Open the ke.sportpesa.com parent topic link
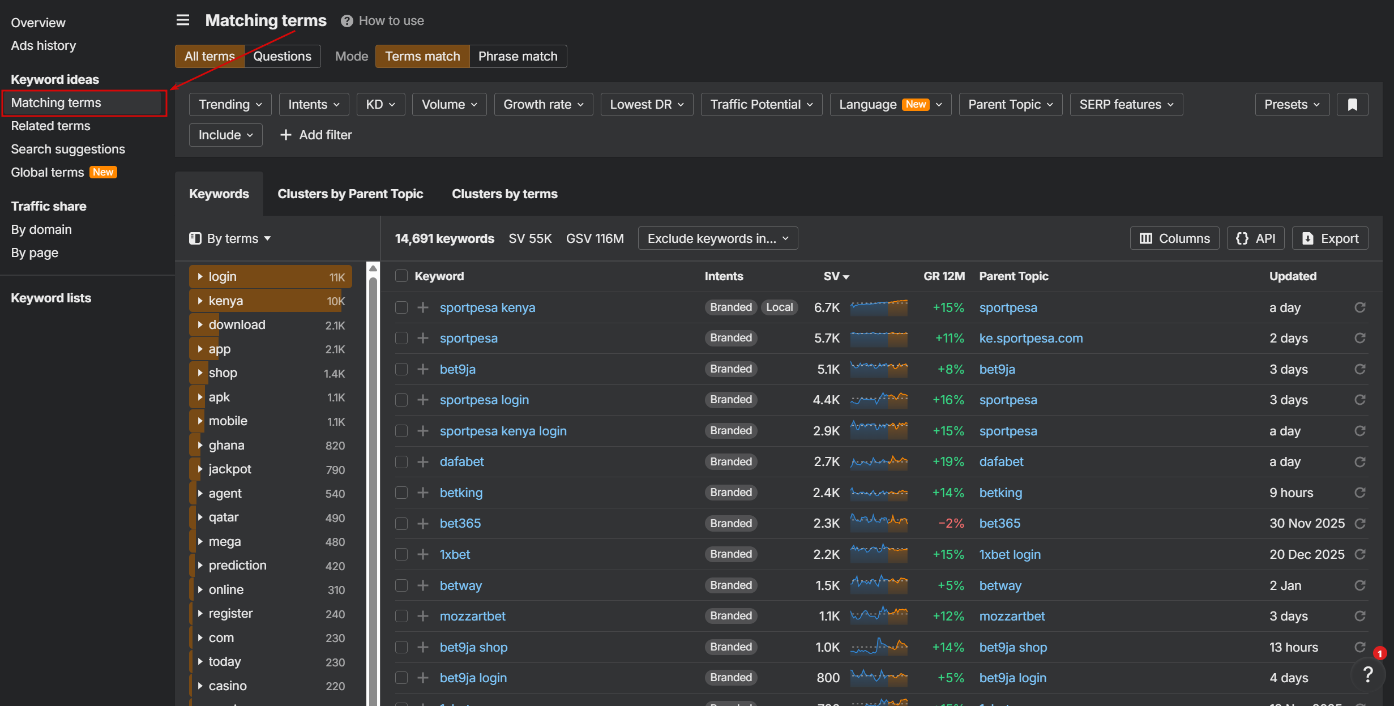 [x=1030, y=339]
